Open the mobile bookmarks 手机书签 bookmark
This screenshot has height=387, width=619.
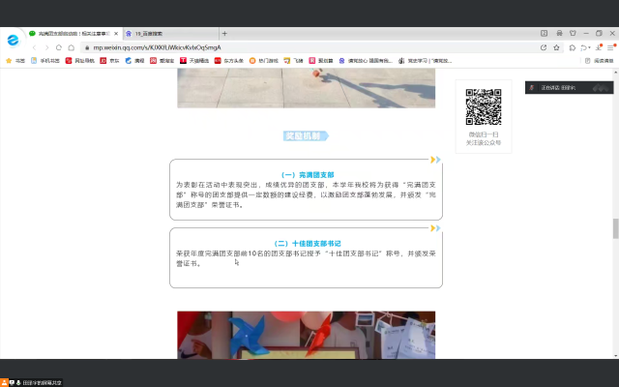coord(45,60)
